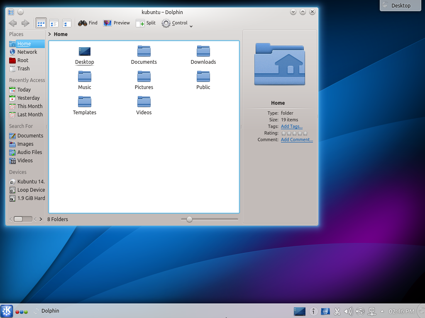The image size is (425, 318).
Task: Click the large Home folder preview
Action: pos(280,64)
